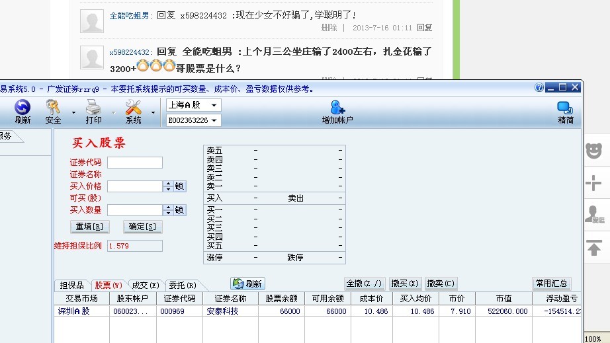Image resolution: width=610 pixels, height=343 pixels.
Task: Select the 522060.000 market value cell
Action: [x=503, y=311]
